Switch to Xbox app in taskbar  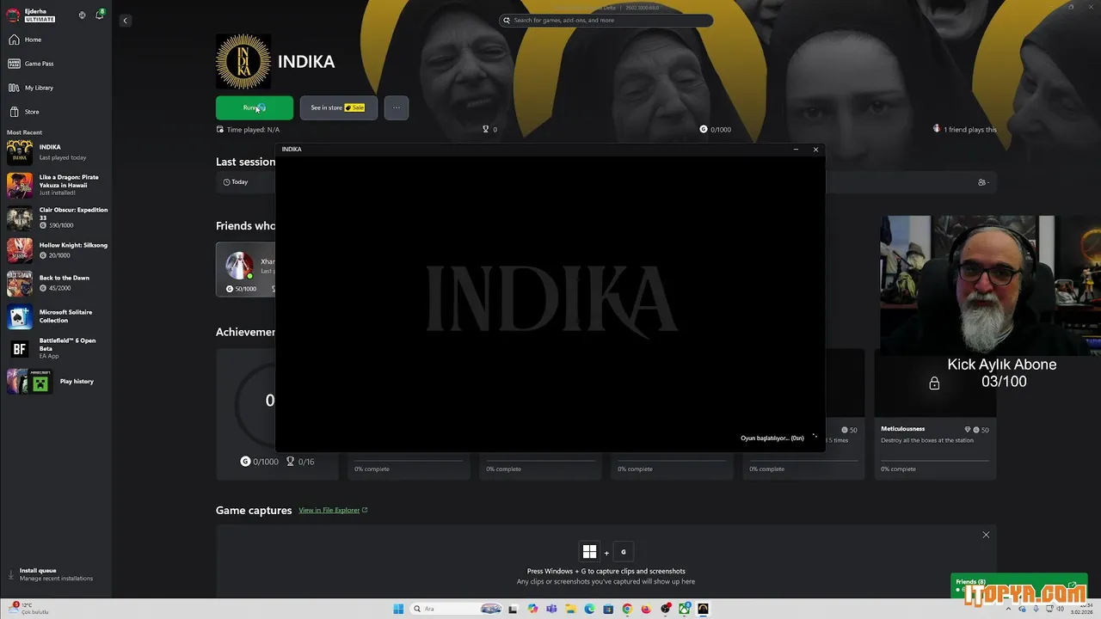(x=684, y=609)
